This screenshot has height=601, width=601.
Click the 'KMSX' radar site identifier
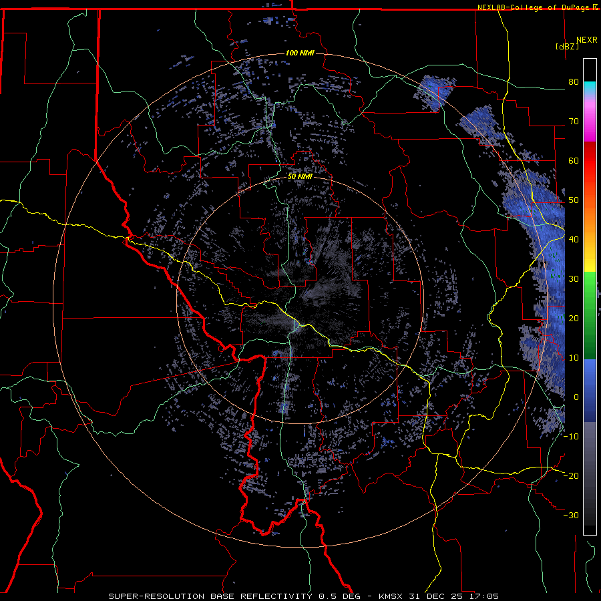click(390, 596)
